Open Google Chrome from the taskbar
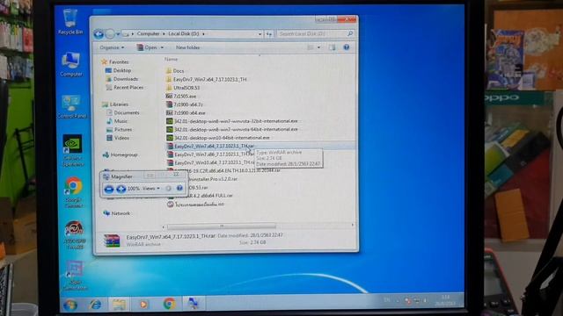This screenshot has height=316, width=563. 169,304
